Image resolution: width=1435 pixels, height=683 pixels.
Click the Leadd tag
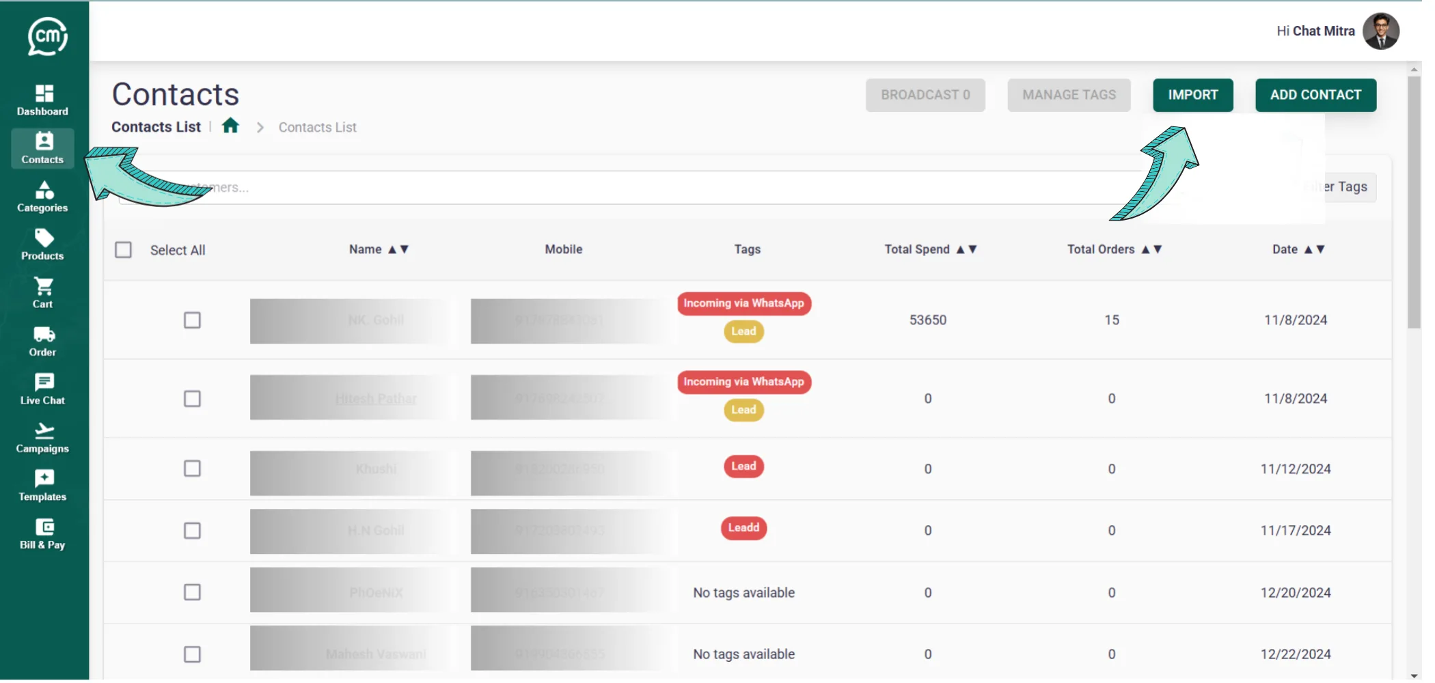point(743,528)
